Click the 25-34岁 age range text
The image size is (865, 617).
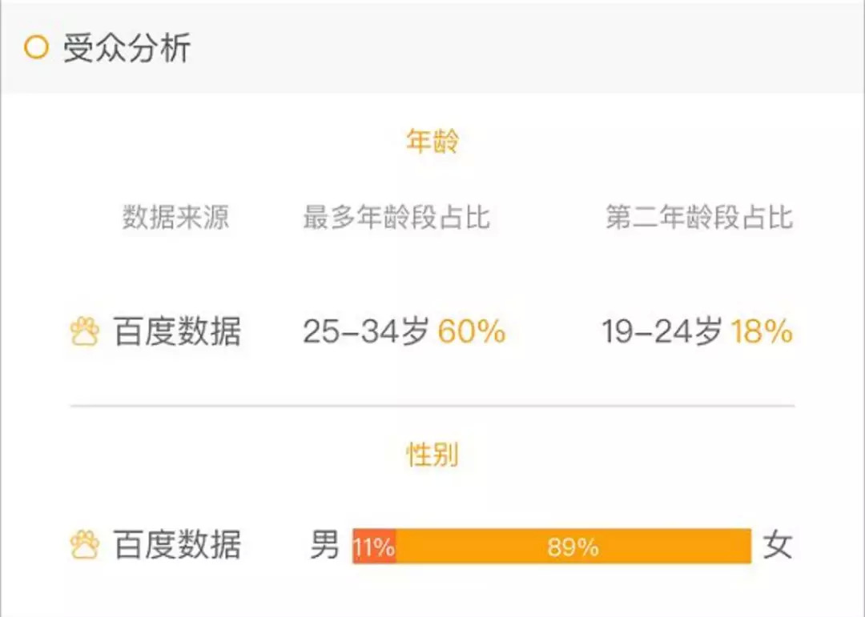[x=366, y=332]
